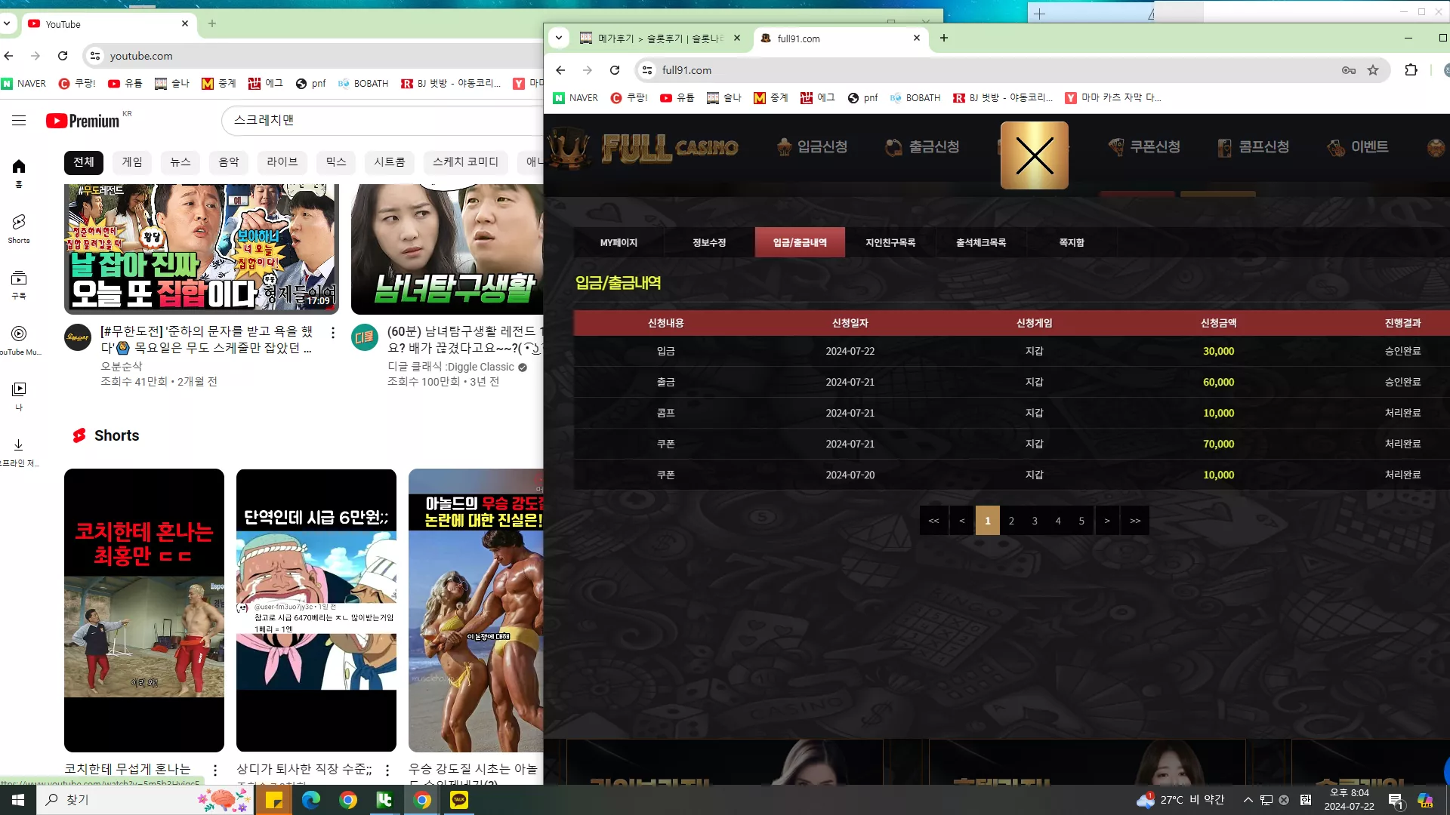Open tab search dropdown in YouTube window
Viewport: 1450px width, 815px height.
coord(7,23)
